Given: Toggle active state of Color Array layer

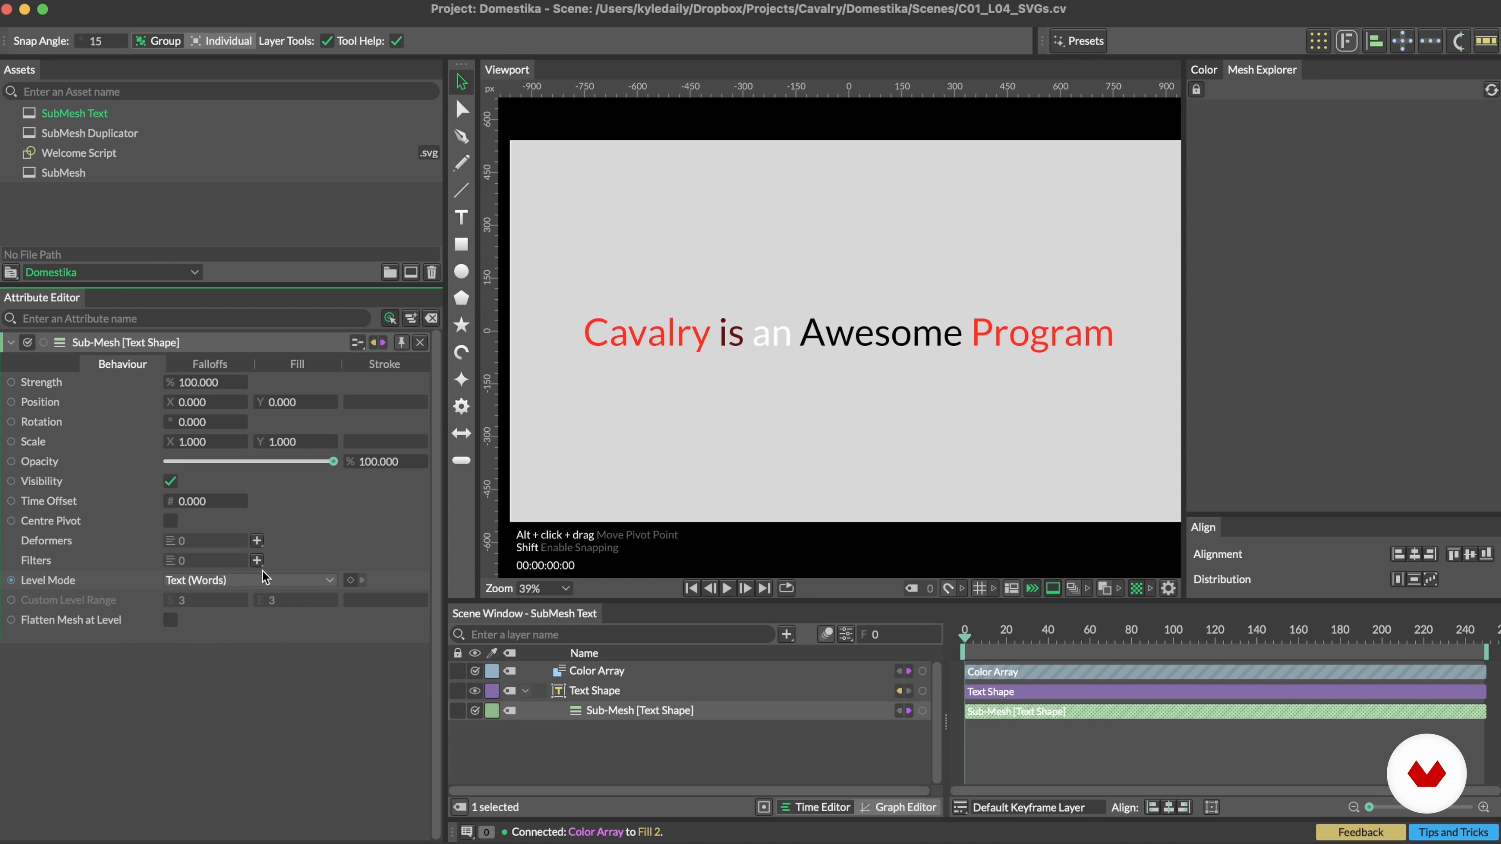Looking at the screenshot, I should point(475,671).
